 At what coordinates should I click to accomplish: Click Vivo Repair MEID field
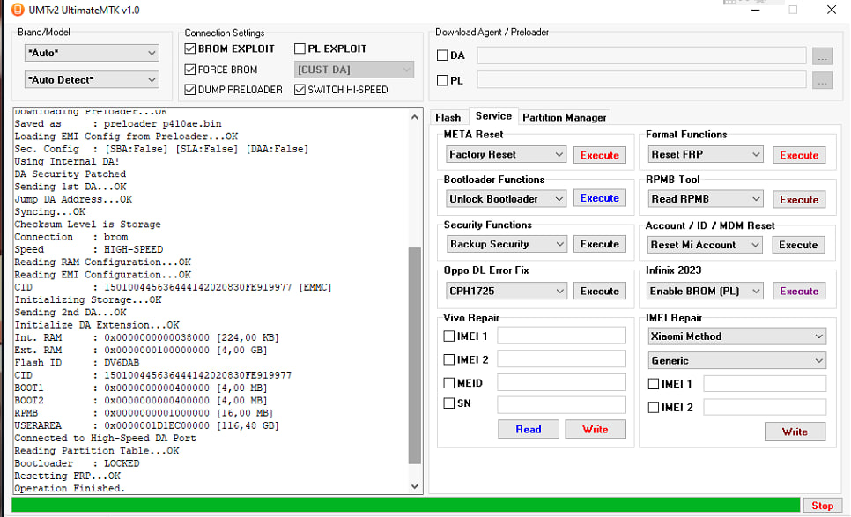(562, 382)
